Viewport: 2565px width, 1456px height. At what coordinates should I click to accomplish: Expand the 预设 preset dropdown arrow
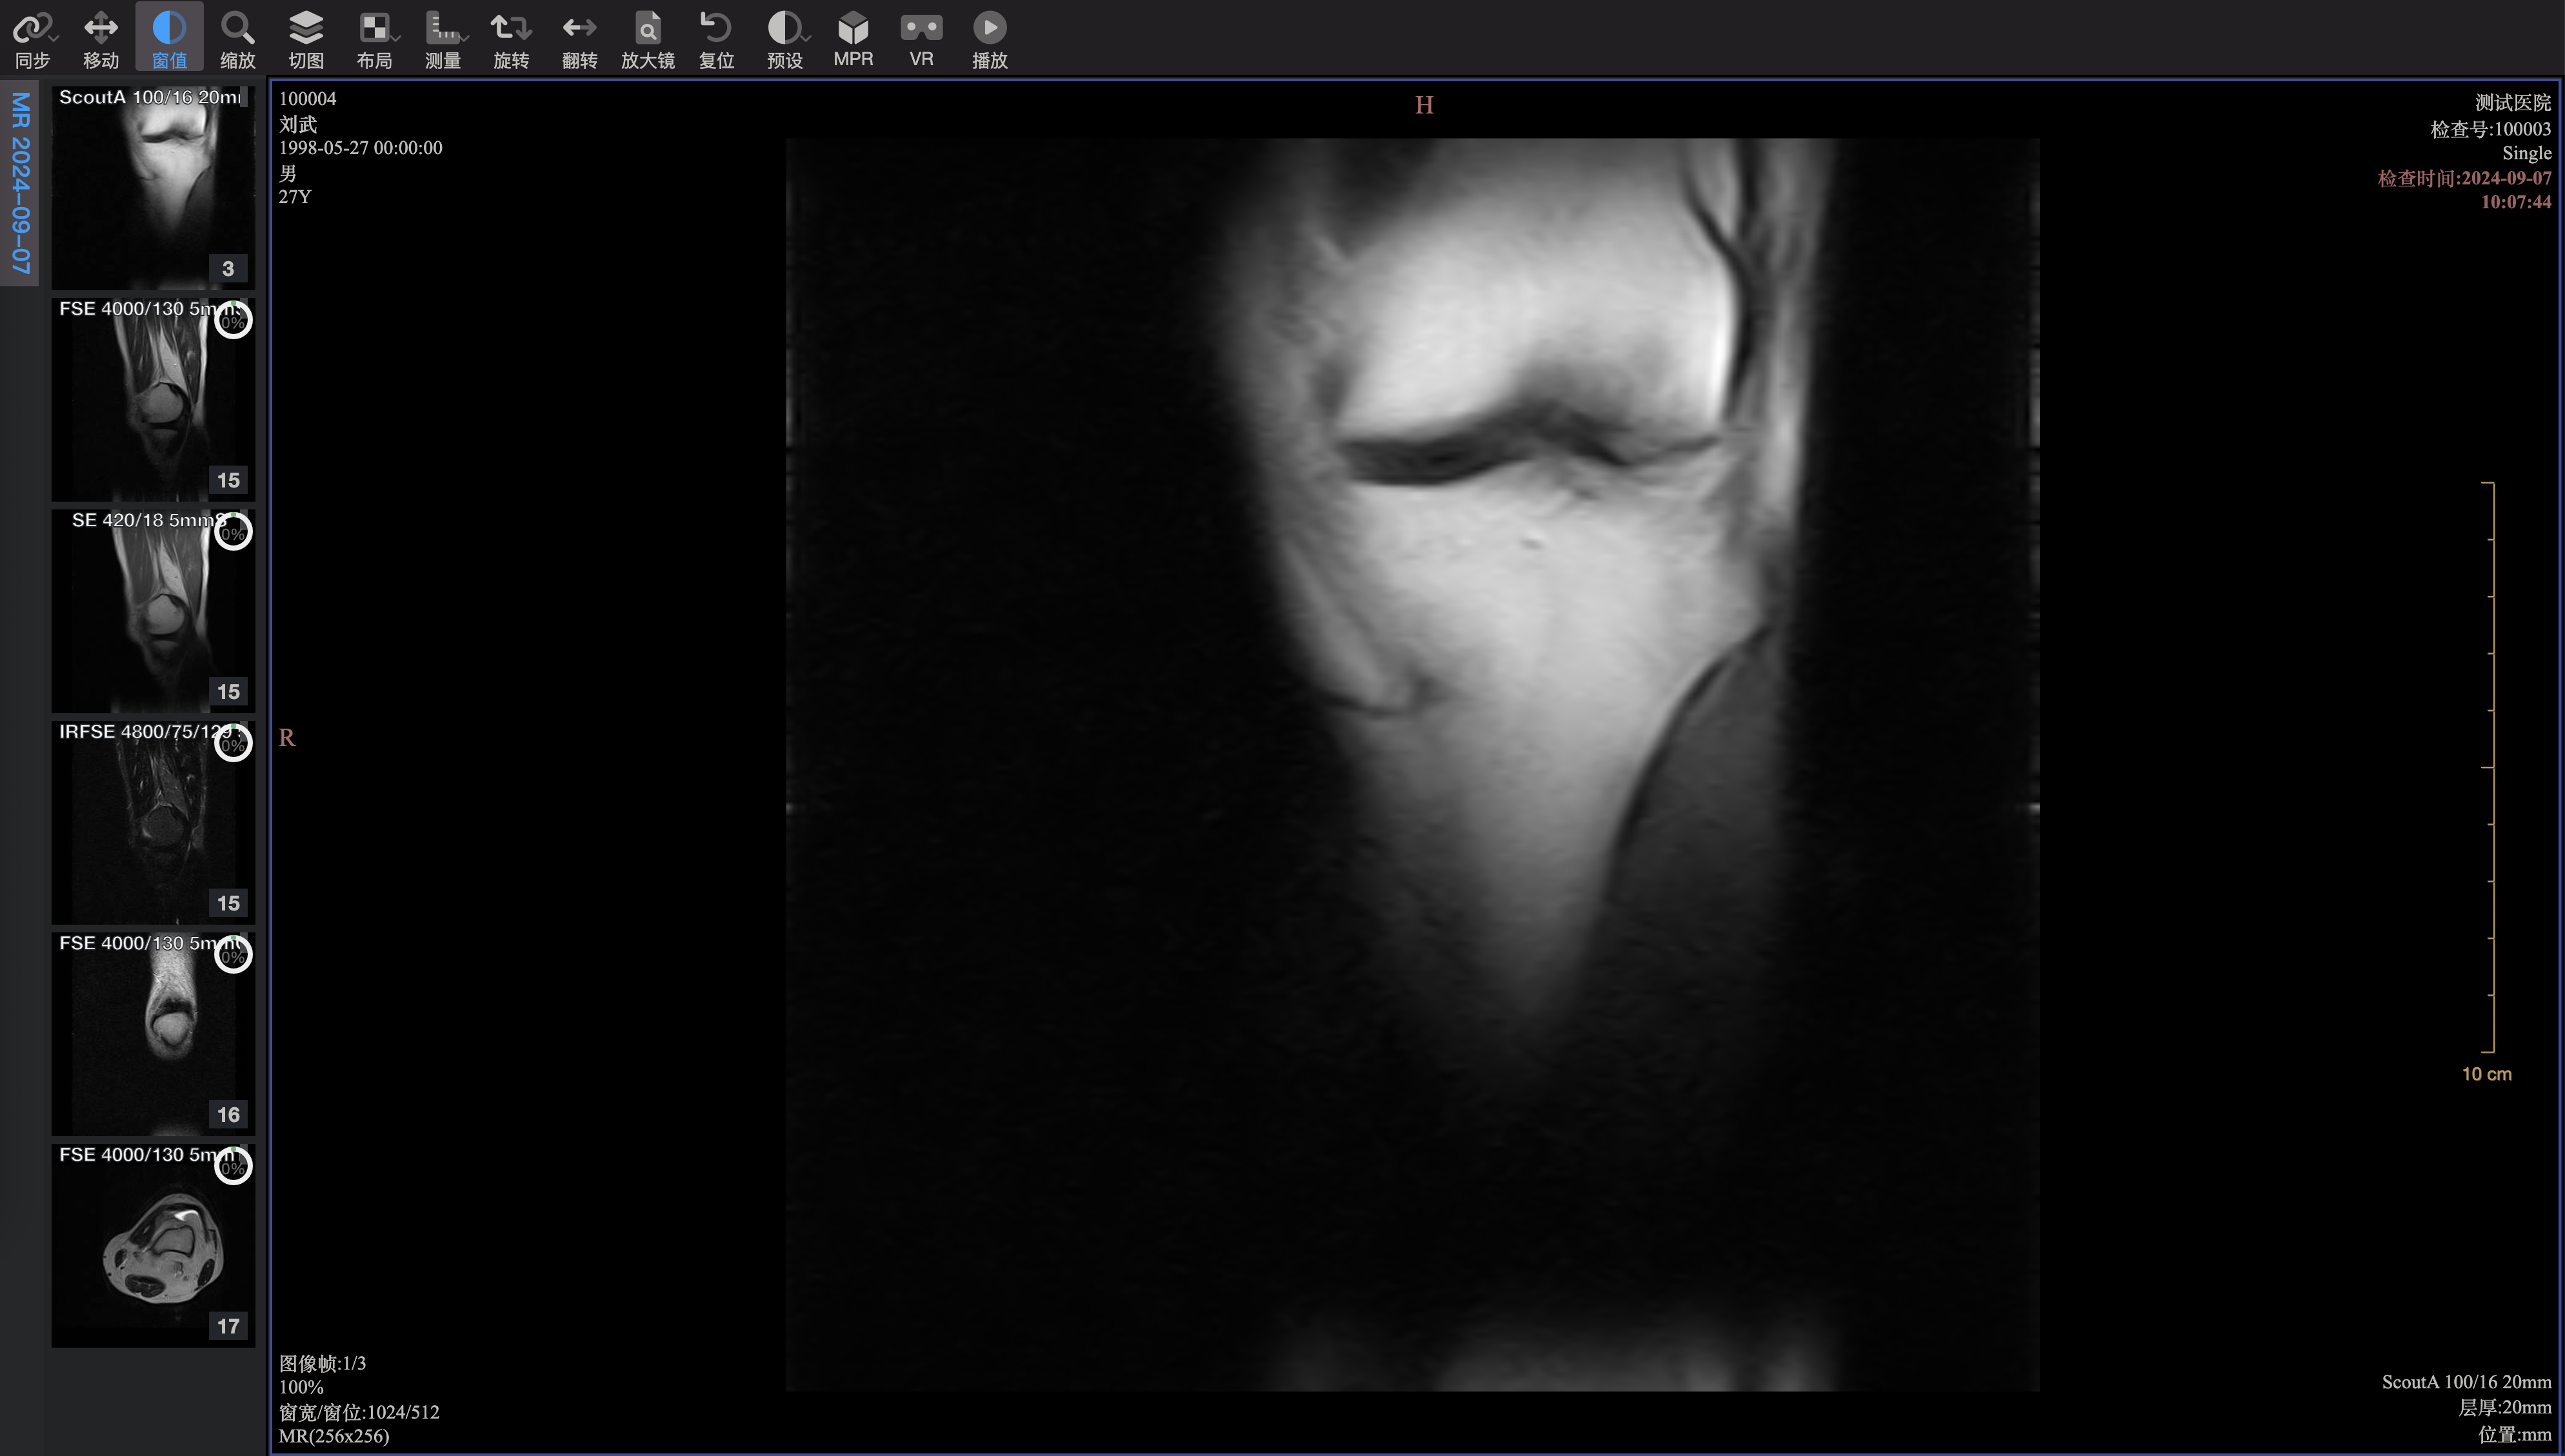806,38
